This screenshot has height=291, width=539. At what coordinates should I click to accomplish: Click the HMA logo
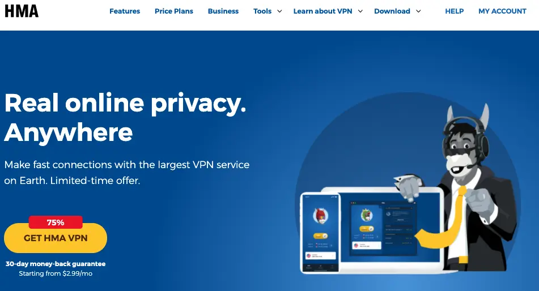[x=22, y=11]
